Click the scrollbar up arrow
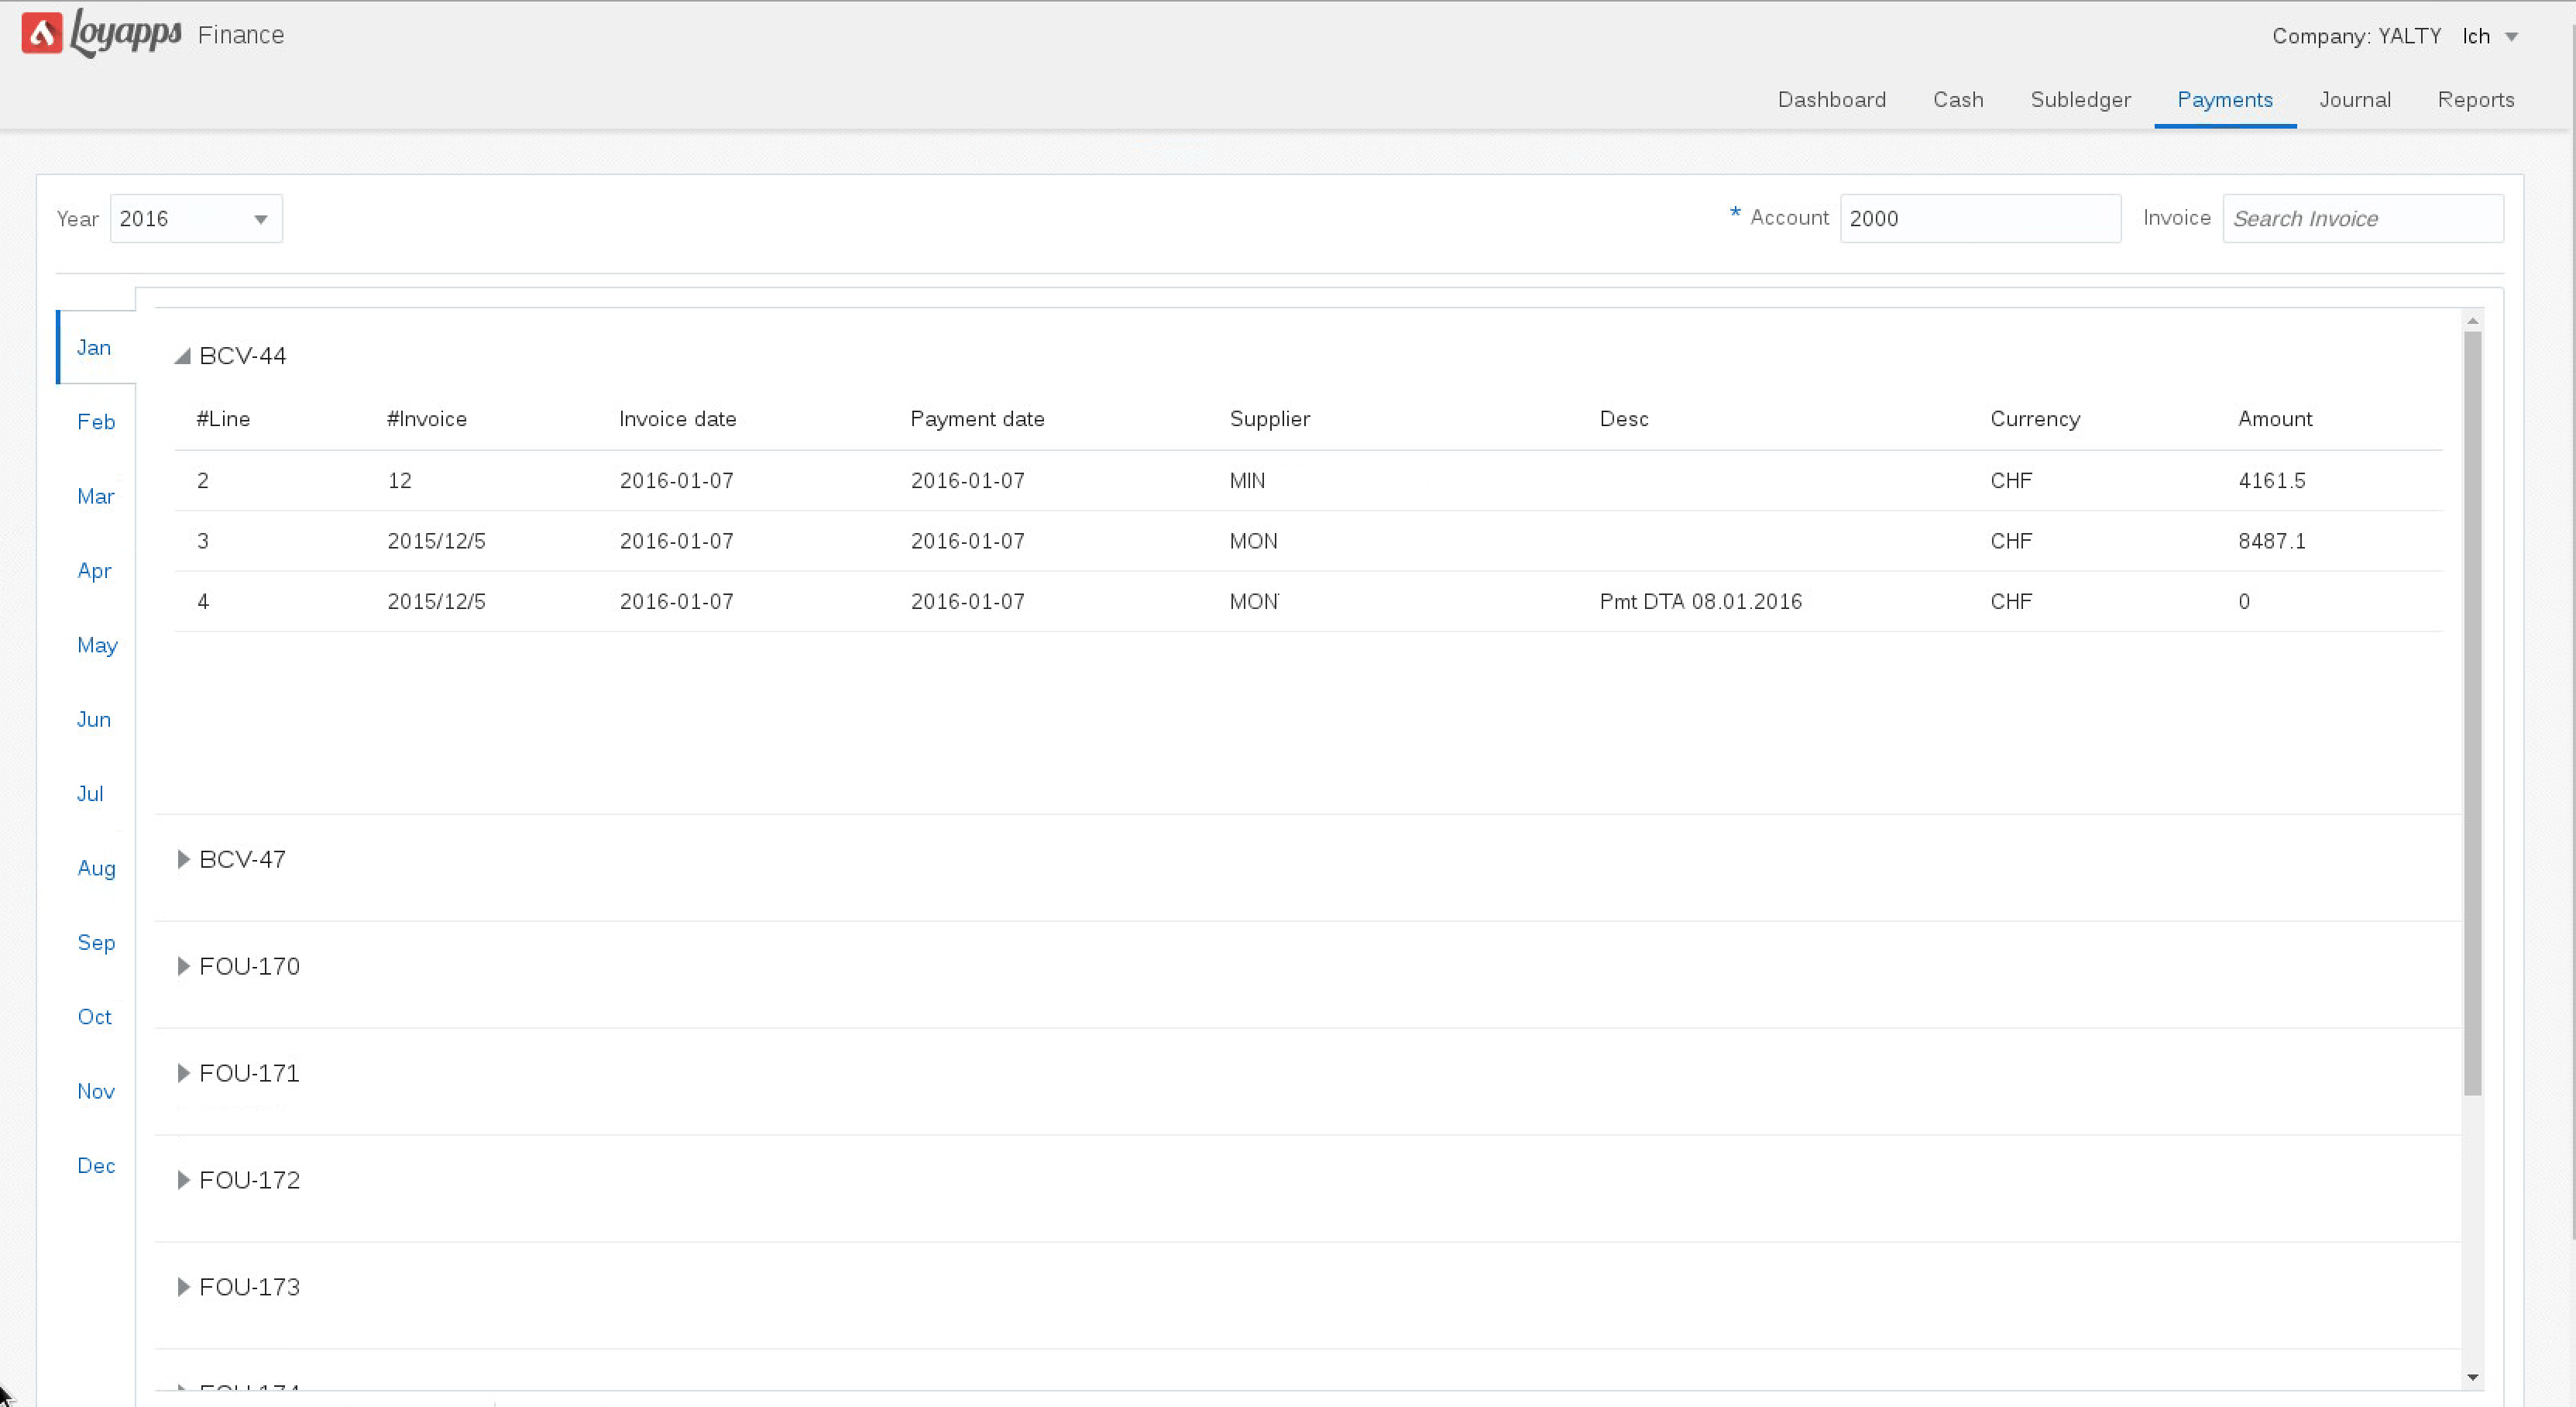Image resolution: width=2576 pixels, height=1407 pixels. pyautogui.click(x=2472, y=322)
